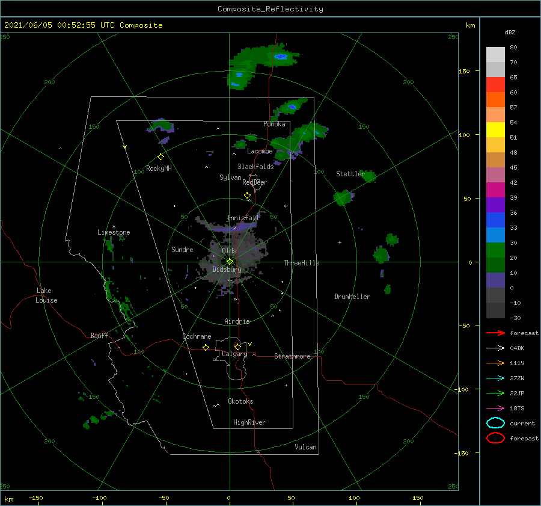Click the Composite_Reflectivity title
Image resolution: width=541 pixels, height=506 pixels.
point(270,9)
